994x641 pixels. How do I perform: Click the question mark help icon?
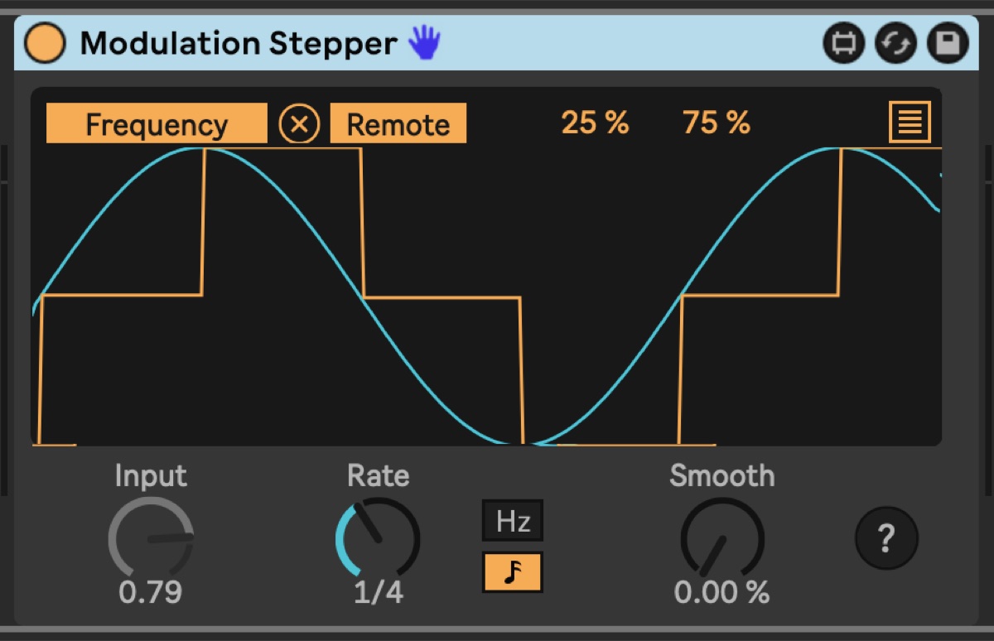[x=886, y=539]
